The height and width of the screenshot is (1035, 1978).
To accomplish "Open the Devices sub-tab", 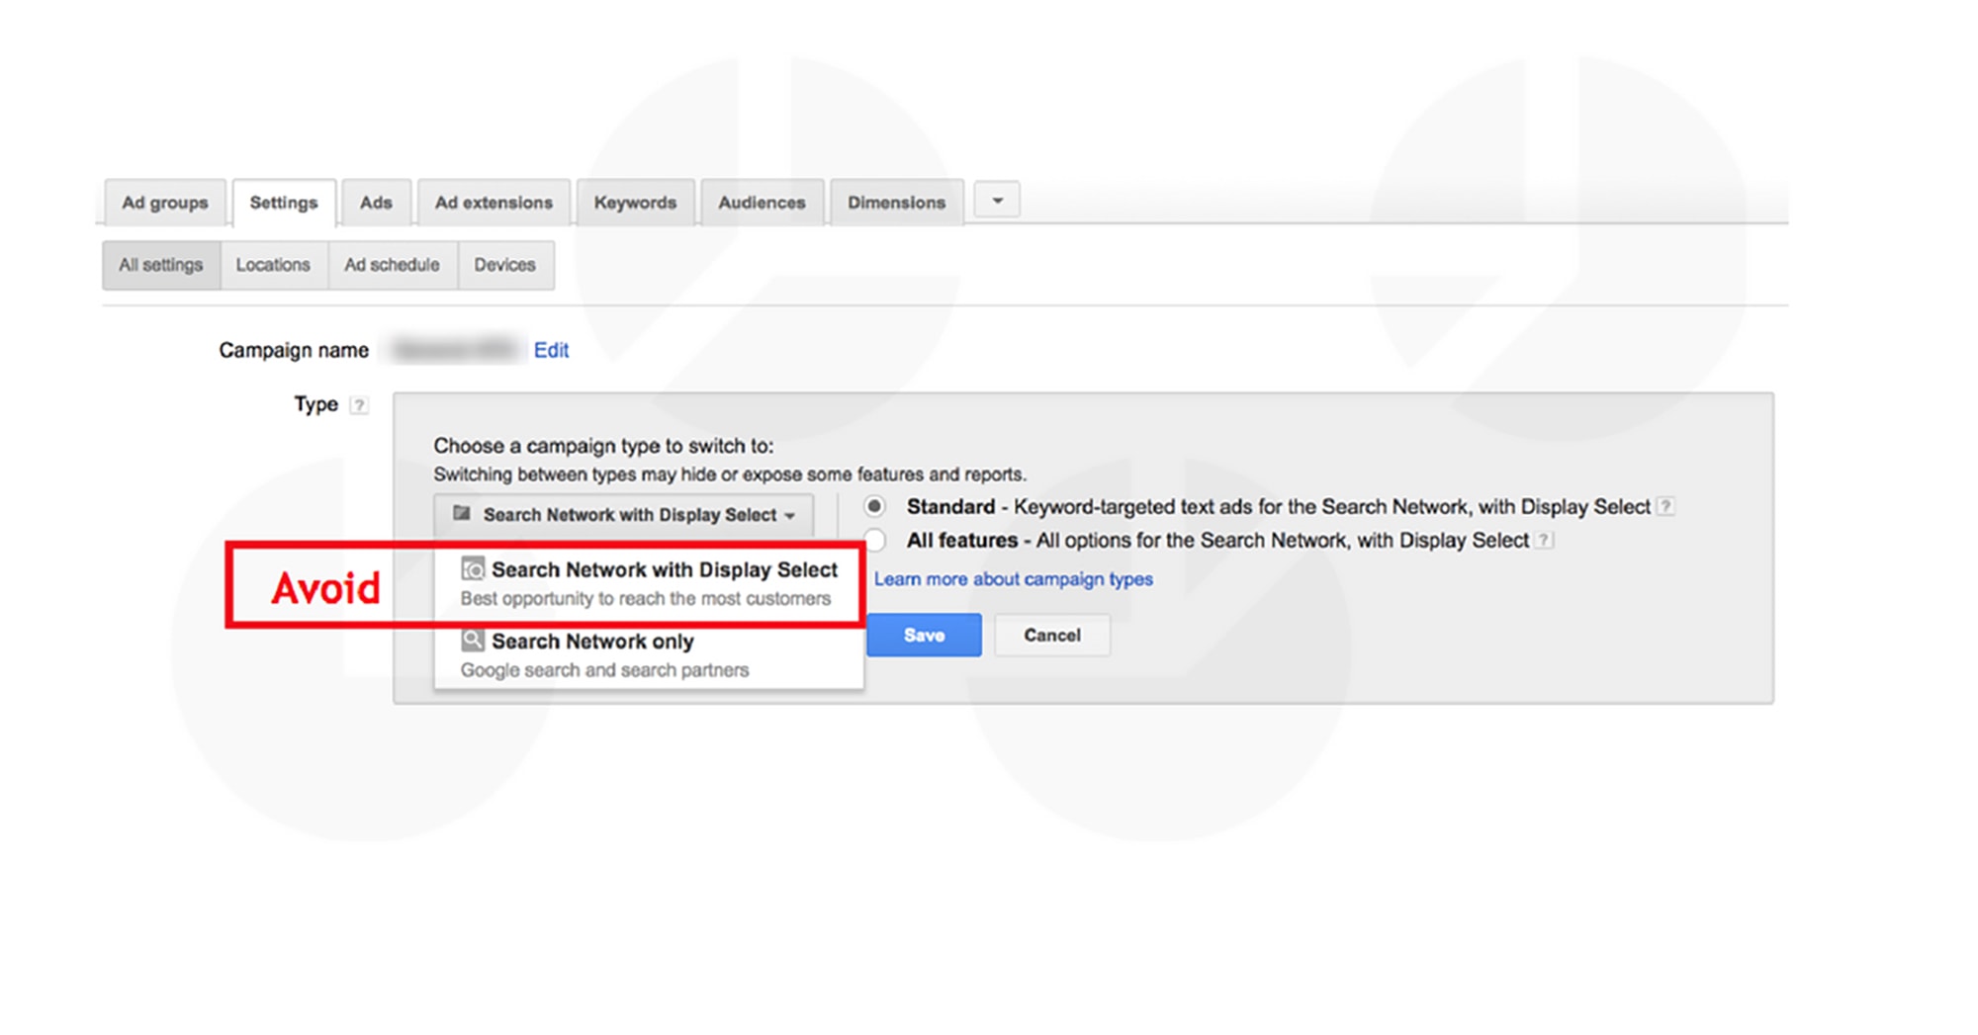I will click(x=504, y=265).
